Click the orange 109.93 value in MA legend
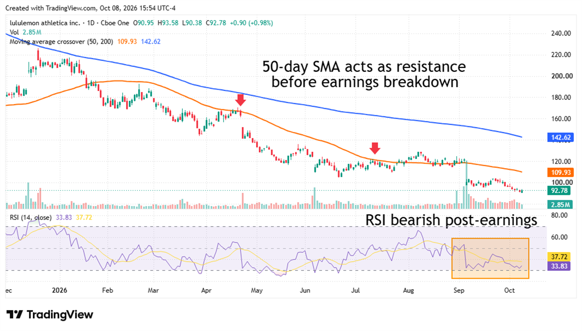Viewport: 582px width, 331px height. tap(128, 42)
